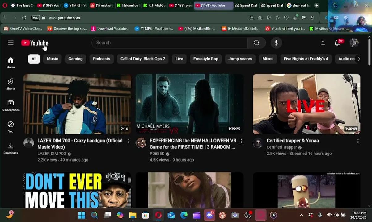Image resolution: width=372 pixels, height=222 pixels.
Task: Open the OmeTV Video Chat bookmark
Action: [23, 29]
